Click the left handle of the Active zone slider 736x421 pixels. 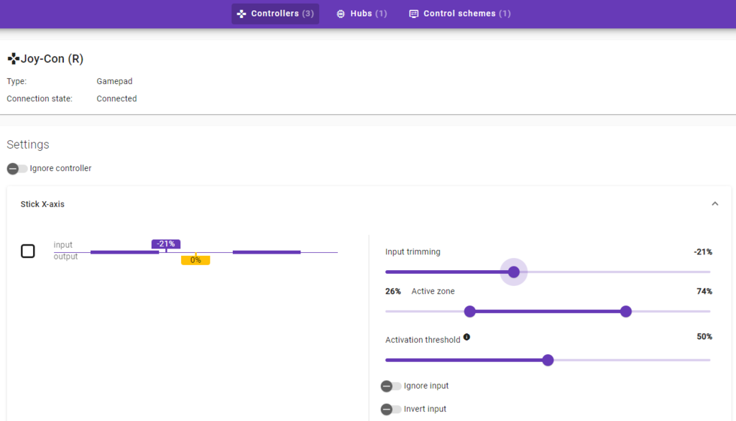tap(470, 311)
